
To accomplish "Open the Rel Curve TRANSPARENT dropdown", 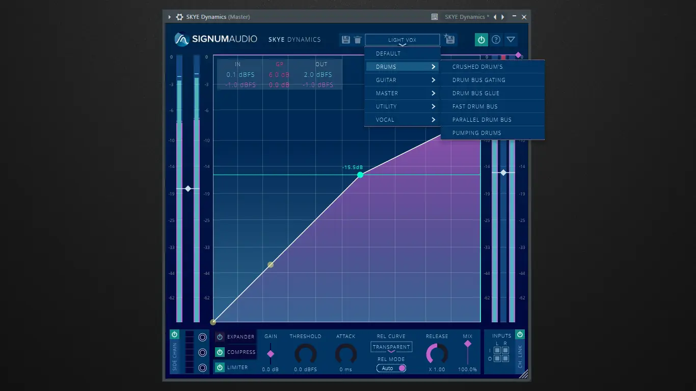I will pyautogui.click(x=391, y=347).
